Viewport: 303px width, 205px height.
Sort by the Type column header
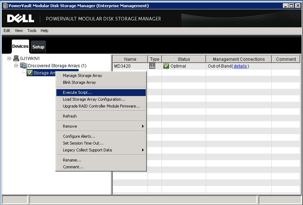pyautogui.click(x=155, y=59)
